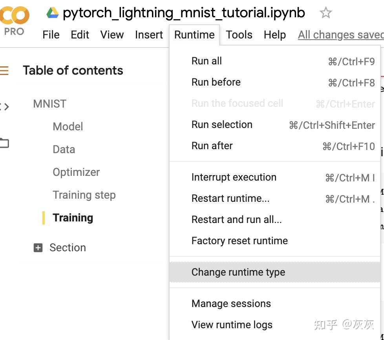Screen dimensions: 384x340
Task: Click the "All changes saved" link
Action: 340,35
